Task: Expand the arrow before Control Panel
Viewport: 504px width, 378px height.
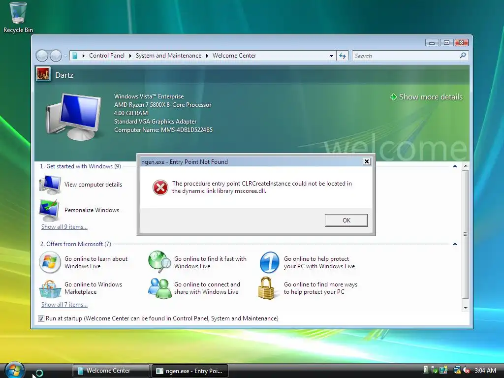Action: coord(84,56)
